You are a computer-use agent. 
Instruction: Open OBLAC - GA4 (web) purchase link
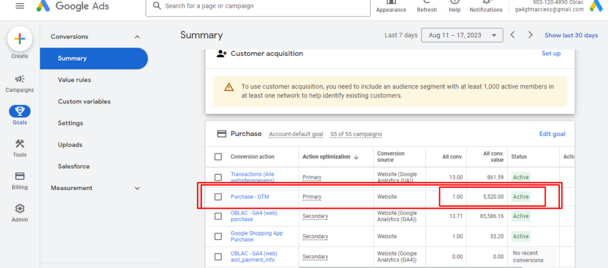(x=254, y=216)
